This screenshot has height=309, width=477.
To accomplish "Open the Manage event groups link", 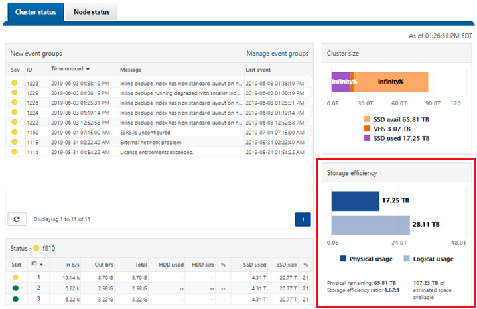I will click(277, 53).
